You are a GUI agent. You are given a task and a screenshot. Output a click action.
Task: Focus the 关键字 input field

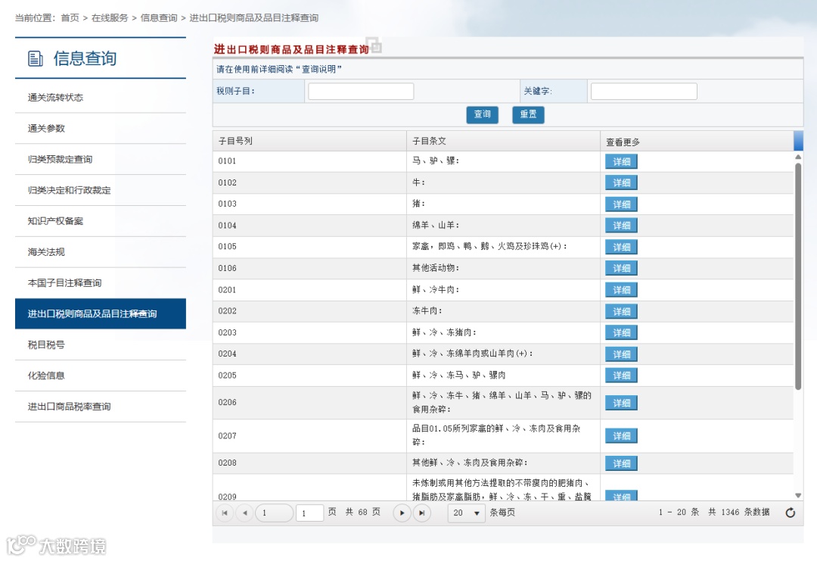[644, 92]
